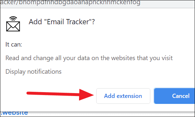Click the empty dialog space beside 'Display notifications'

[x=124, y=72]
